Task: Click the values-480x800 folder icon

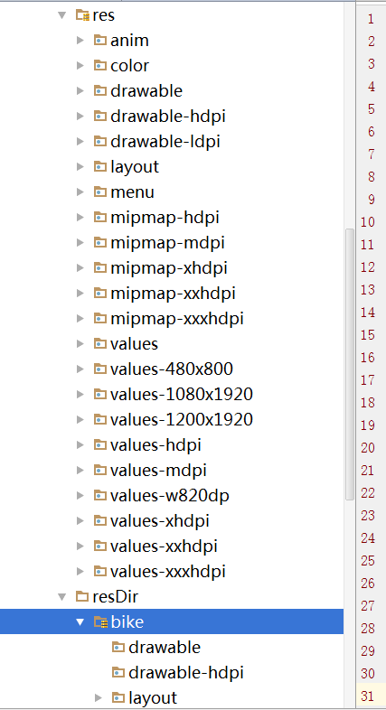Action: click(x=100, y=369)
